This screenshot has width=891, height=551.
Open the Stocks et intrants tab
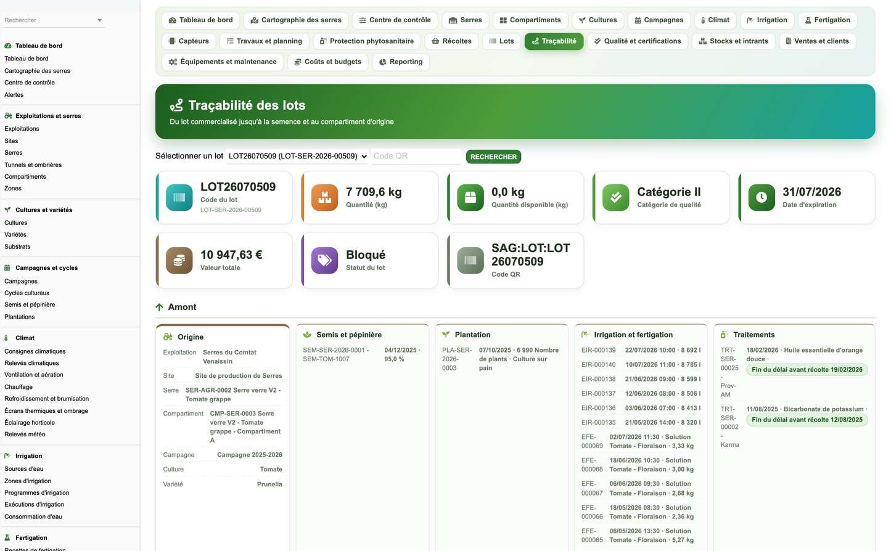pos(734,41)
